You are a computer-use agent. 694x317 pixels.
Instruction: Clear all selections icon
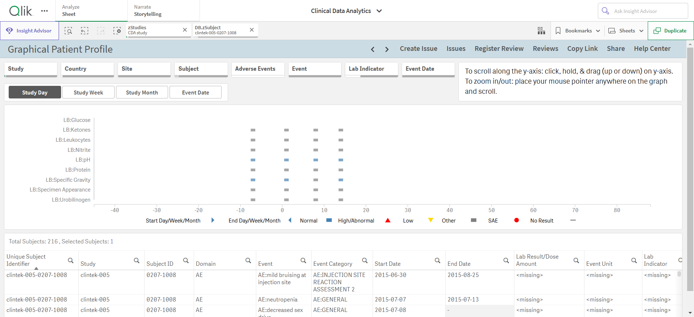click(x=117, y=31)
